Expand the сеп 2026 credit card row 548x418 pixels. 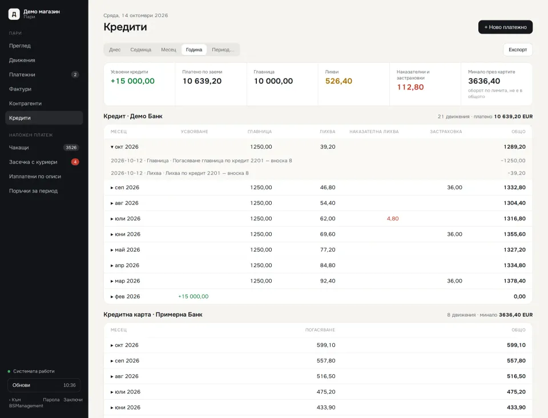pos(318,361)
